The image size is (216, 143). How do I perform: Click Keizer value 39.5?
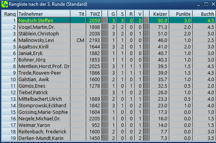pyautogui.click(x=159, y=66)
